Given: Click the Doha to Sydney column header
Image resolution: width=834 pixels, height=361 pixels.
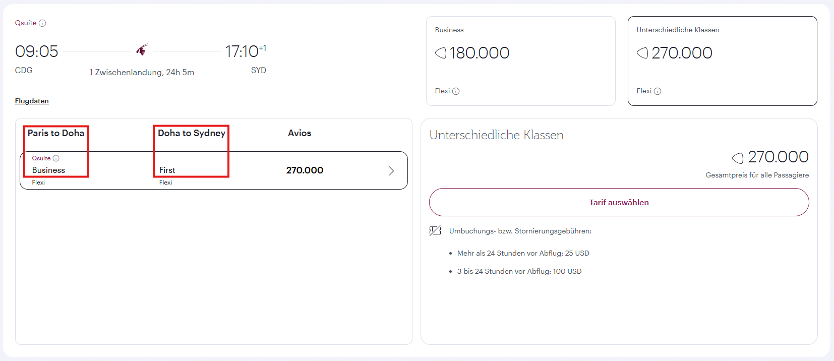Looking at the screenshot, I should tap(192, 133).
